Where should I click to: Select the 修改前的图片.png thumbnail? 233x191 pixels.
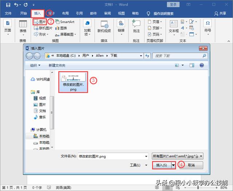pos(73,81)
